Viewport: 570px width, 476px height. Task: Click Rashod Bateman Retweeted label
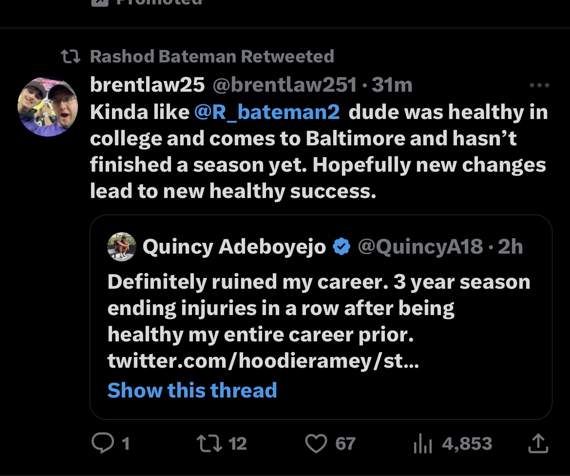[x=212, y=57]
